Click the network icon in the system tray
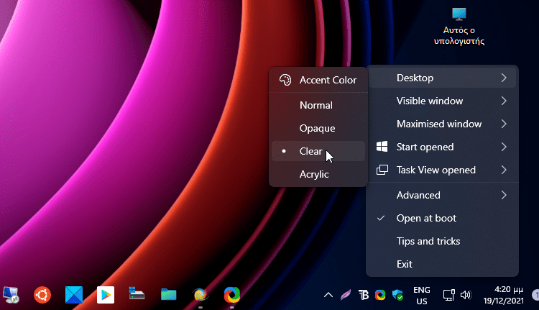The image size is (539, 310). tap(449, 295)
